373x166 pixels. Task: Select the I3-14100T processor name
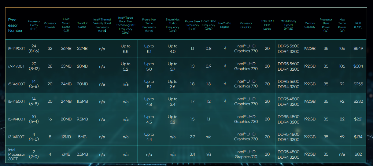click(17, 137)
